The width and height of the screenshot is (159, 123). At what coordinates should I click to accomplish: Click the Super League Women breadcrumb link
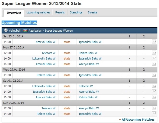(x=59, y=31)
